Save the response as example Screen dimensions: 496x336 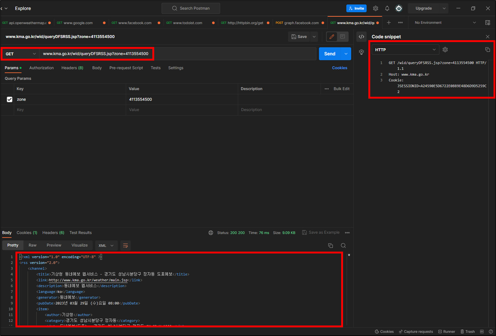[321, 232]
